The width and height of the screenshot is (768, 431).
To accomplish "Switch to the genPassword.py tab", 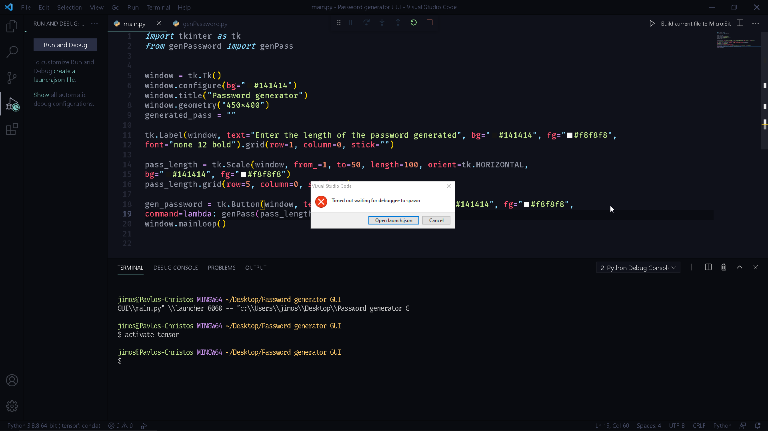I will [204, 24].
